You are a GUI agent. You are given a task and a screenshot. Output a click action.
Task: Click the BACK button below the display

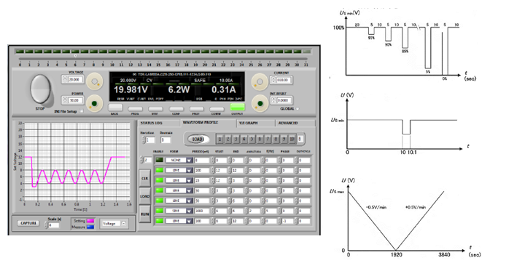(115, 108)
